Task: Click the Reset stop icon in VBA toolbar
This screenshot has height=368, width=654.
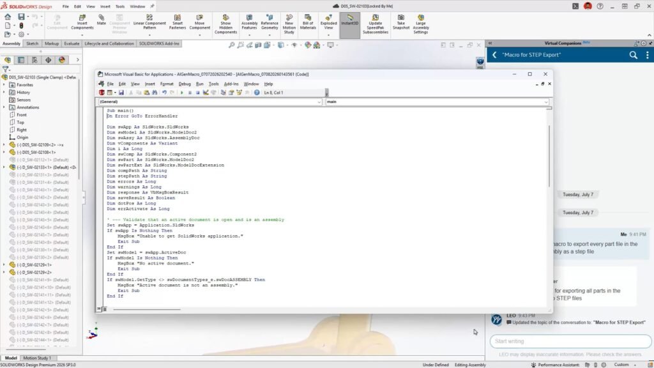Action: point(198,93)
